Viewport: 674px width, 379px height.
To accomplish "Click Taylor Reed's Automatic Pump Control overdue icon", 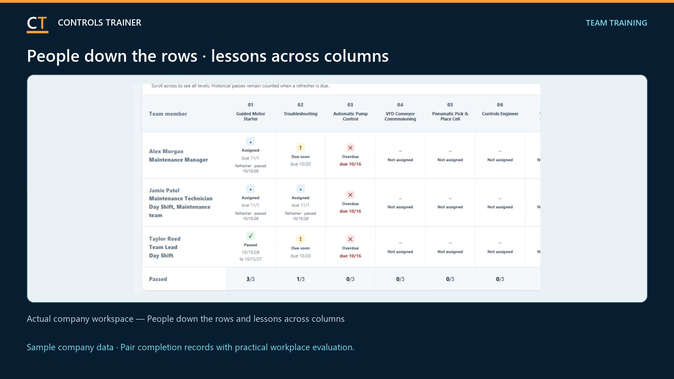I will click(x=350, y=239).
